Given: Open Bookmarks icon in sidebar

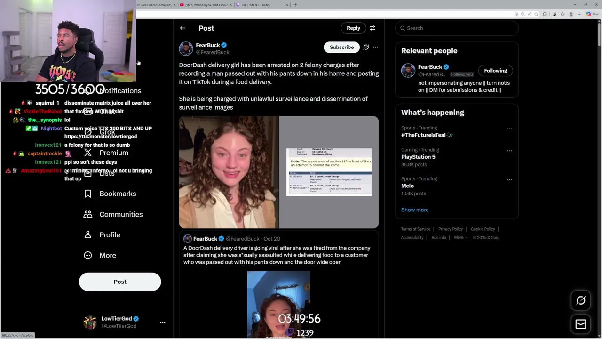Looking at the screenshot, I should point(88,194).
